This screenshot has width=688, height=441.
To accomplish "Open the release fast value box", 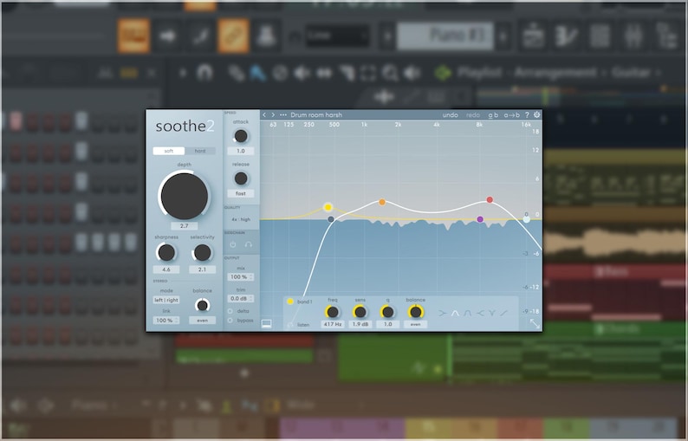I will click(x=240, y=193).
